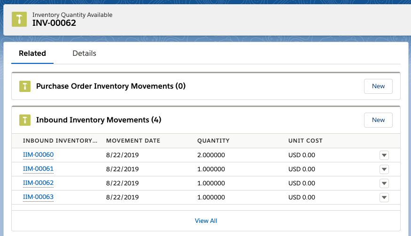Click the movement date in IIM-00060 row

(123, 155)
